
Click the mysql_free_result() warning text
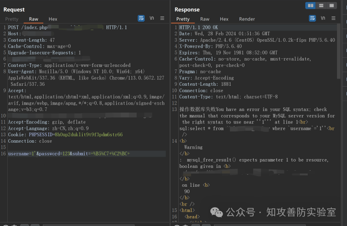click(254, 163)
